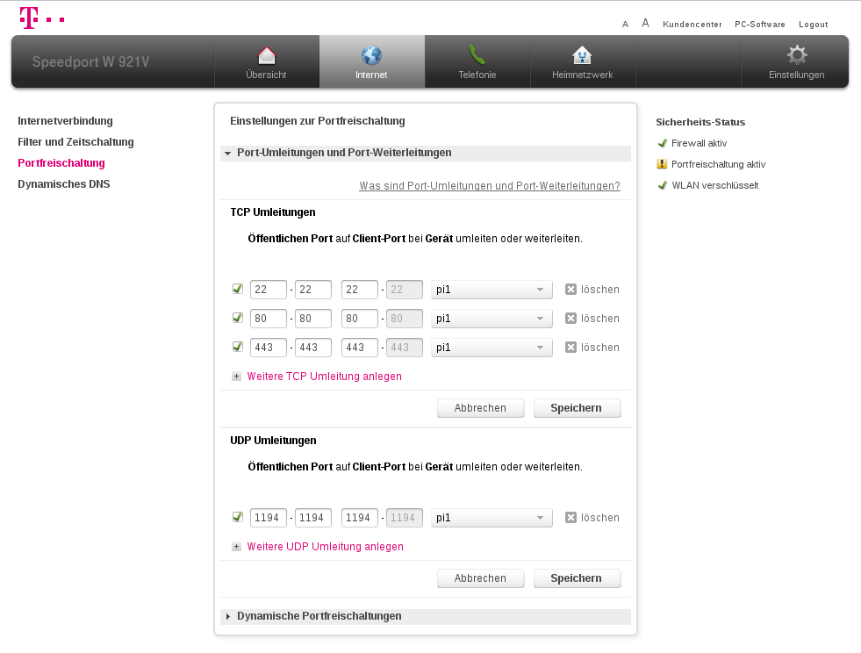Toggle the port 443 TCP rule checkbox

[238, 347]
